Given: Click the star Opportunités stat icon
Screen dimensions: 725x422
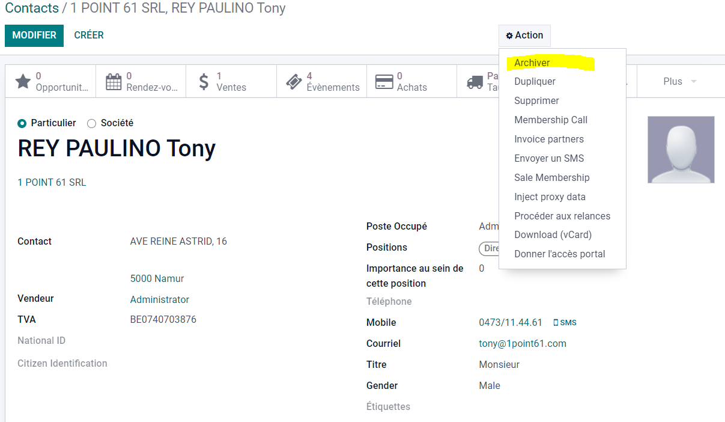Looking at the screenshot, I should pos(23,82).
